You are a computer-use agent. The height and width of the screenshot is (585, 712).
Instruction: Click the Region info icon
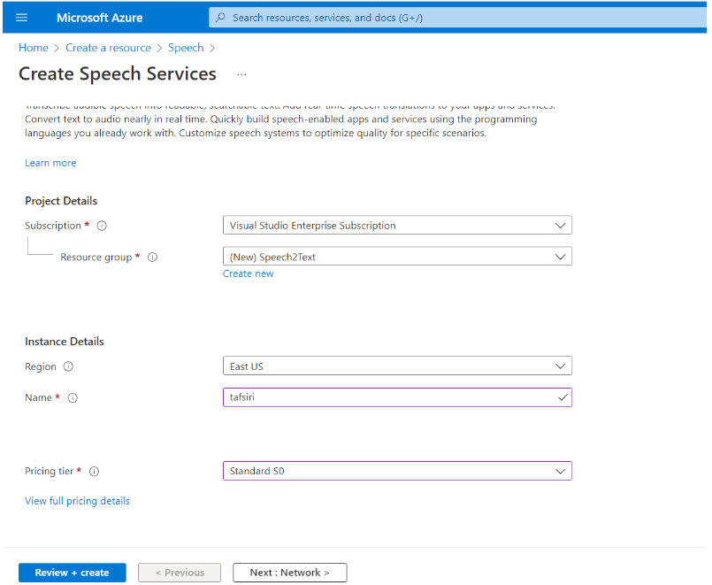tap(68, 367)
